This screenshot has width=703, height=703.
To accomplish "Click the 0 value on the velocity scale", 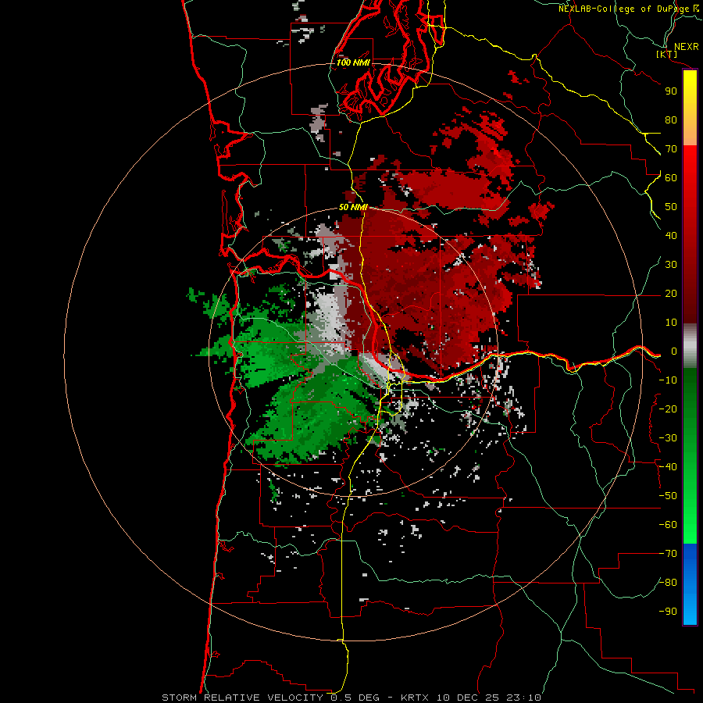I will coord(674,351).
